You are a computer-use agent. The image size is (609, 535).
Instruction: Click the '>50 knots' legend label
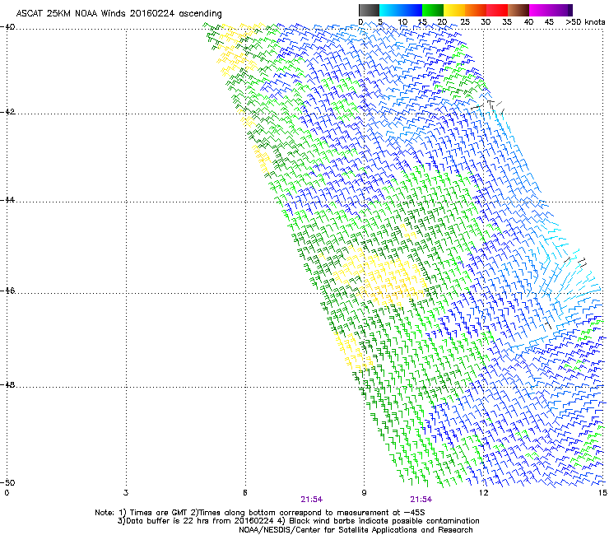[x=585, y=22]
